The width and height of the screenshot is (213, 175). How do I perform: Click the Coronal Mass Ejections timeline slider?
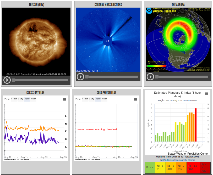(112, 77)
